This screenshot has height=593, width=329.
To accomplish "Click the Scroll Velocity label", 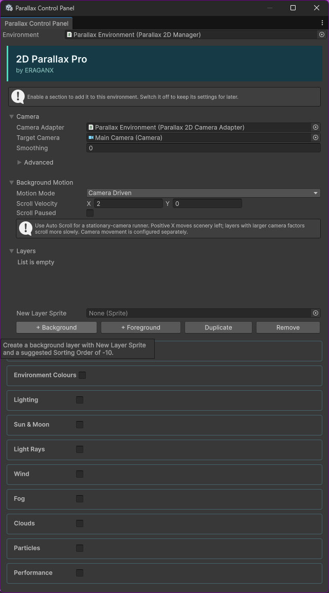I will tap(37, 203).
